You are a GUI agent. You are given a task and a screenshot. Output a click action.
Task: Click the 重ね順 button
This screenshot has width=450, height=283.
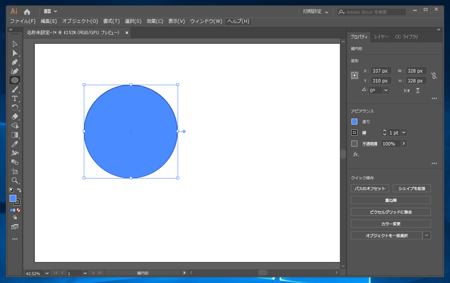click(390, 200)
